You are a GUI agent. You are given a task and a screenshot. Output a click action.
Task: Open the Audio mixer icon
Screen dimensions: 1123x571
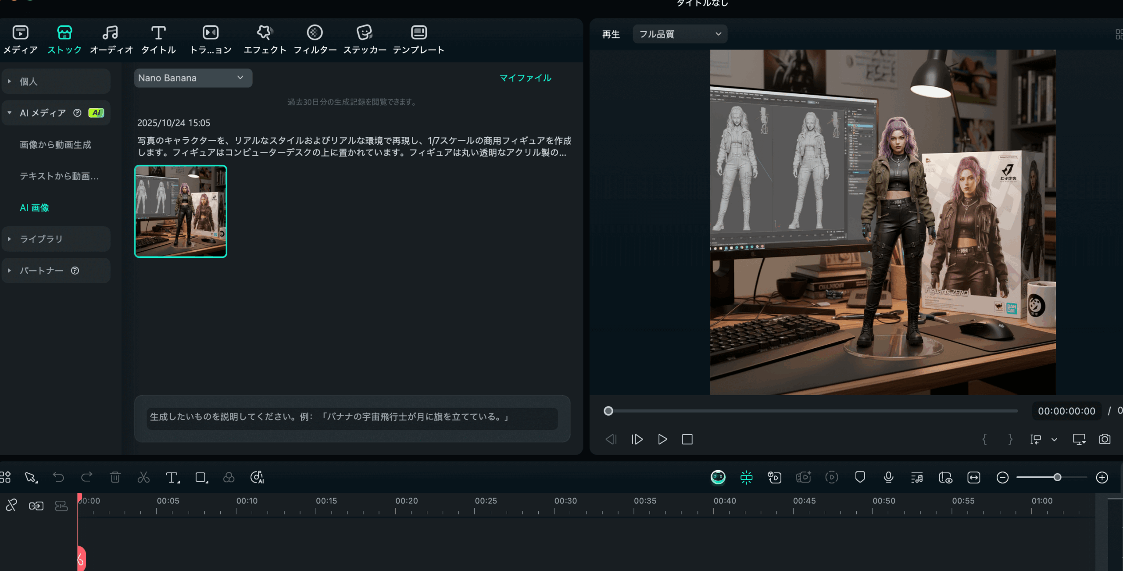click(917, 477)
